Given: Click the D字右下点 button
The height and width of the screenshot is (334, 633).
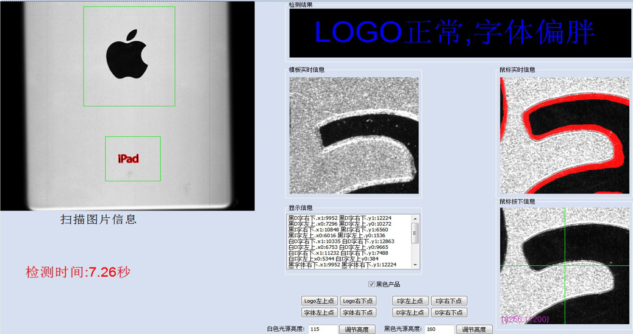Looking at the screenshot, I should pyautogui.click(x=449, y=312).
